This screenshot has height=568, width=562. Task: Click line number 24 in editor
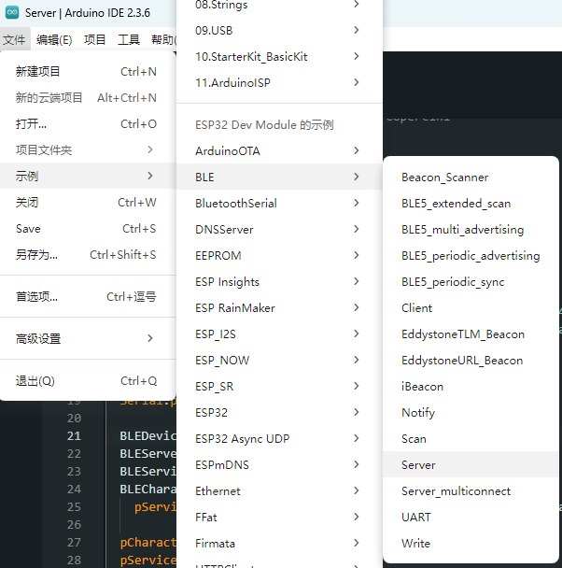(74, 489)
